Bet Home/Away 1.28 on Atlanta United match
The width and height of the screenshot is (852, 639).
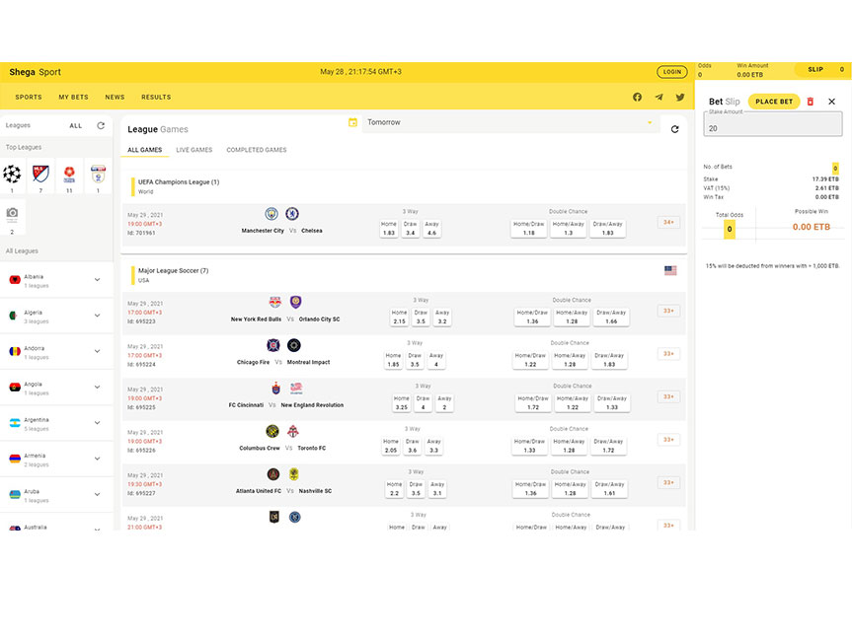pos(570,488)
